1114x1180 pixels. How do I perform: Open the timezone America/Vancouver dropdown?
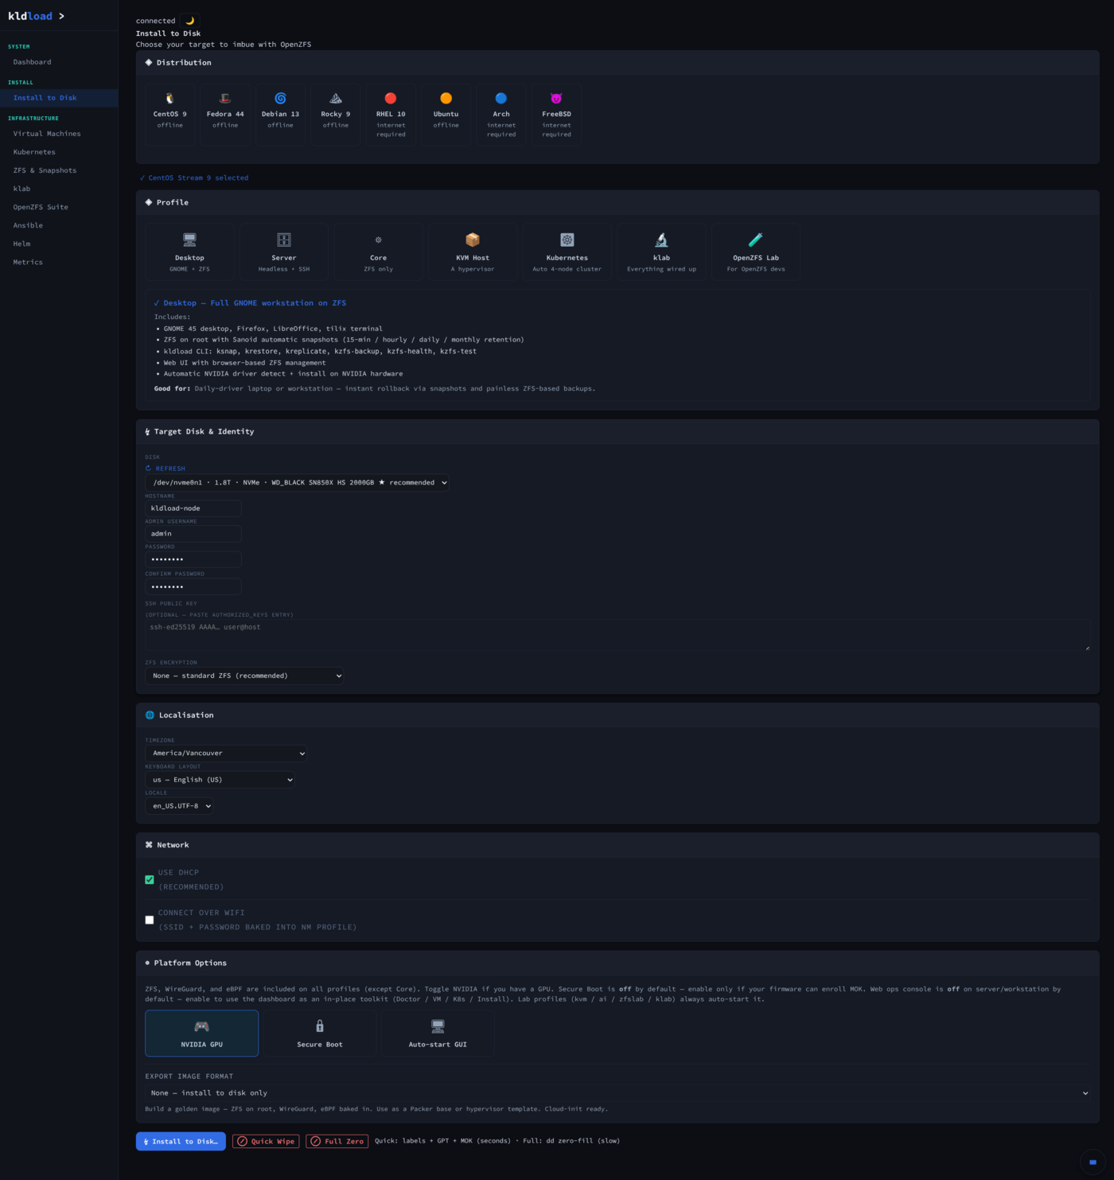click(x=226, y=753)
